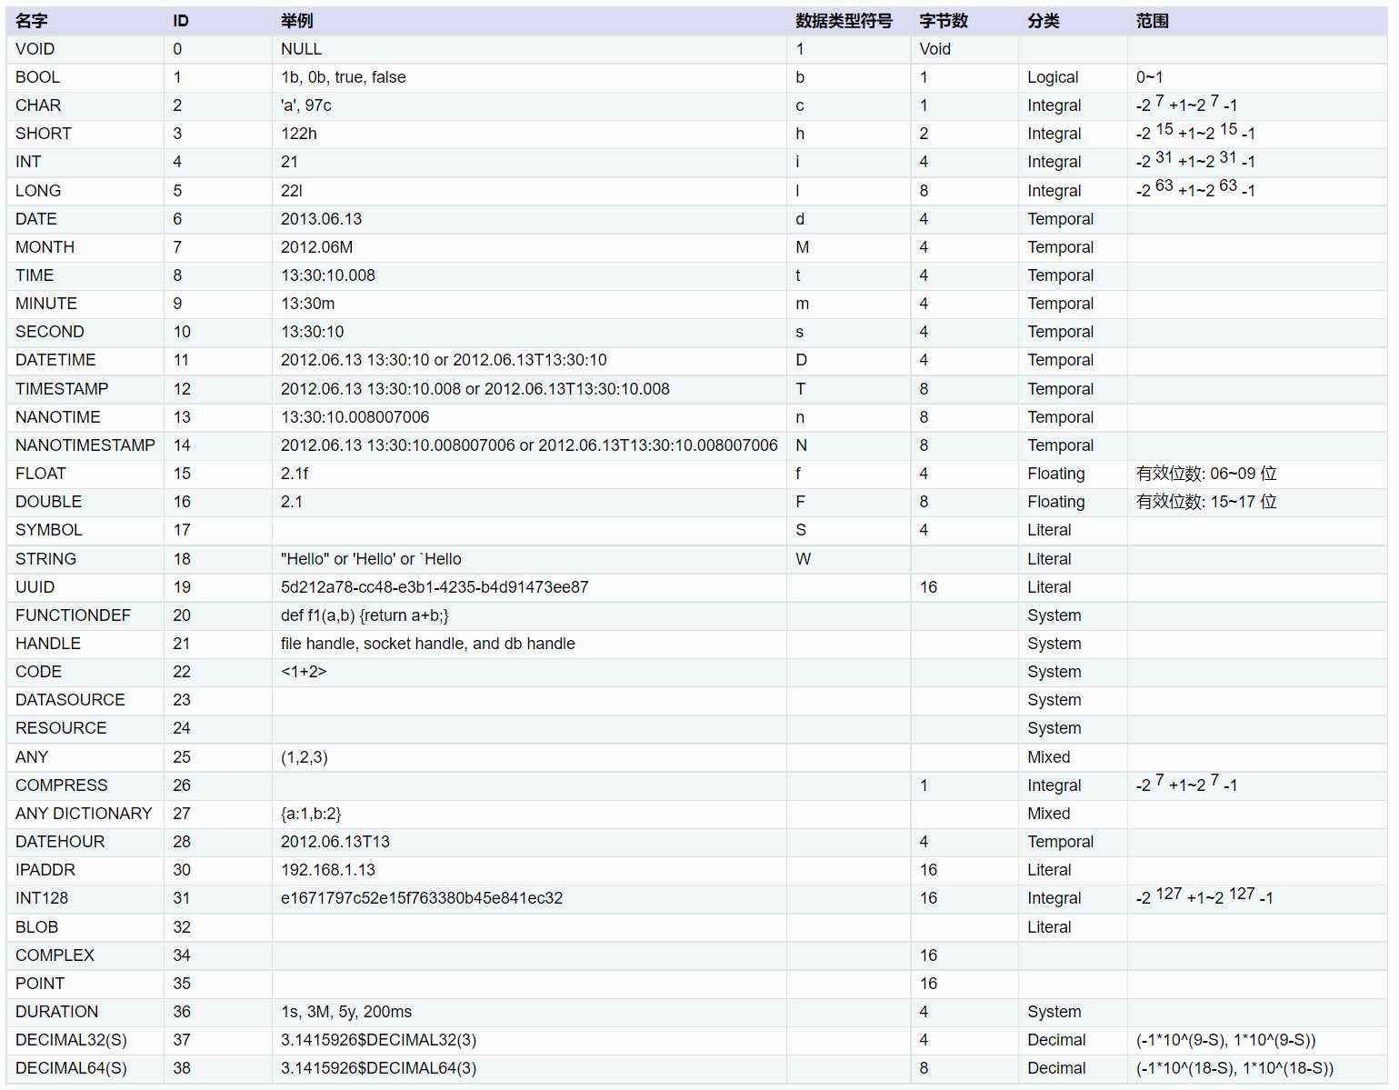
Task: Select the Logical category cell for BOOL
Action: (x=1053, y=77)
